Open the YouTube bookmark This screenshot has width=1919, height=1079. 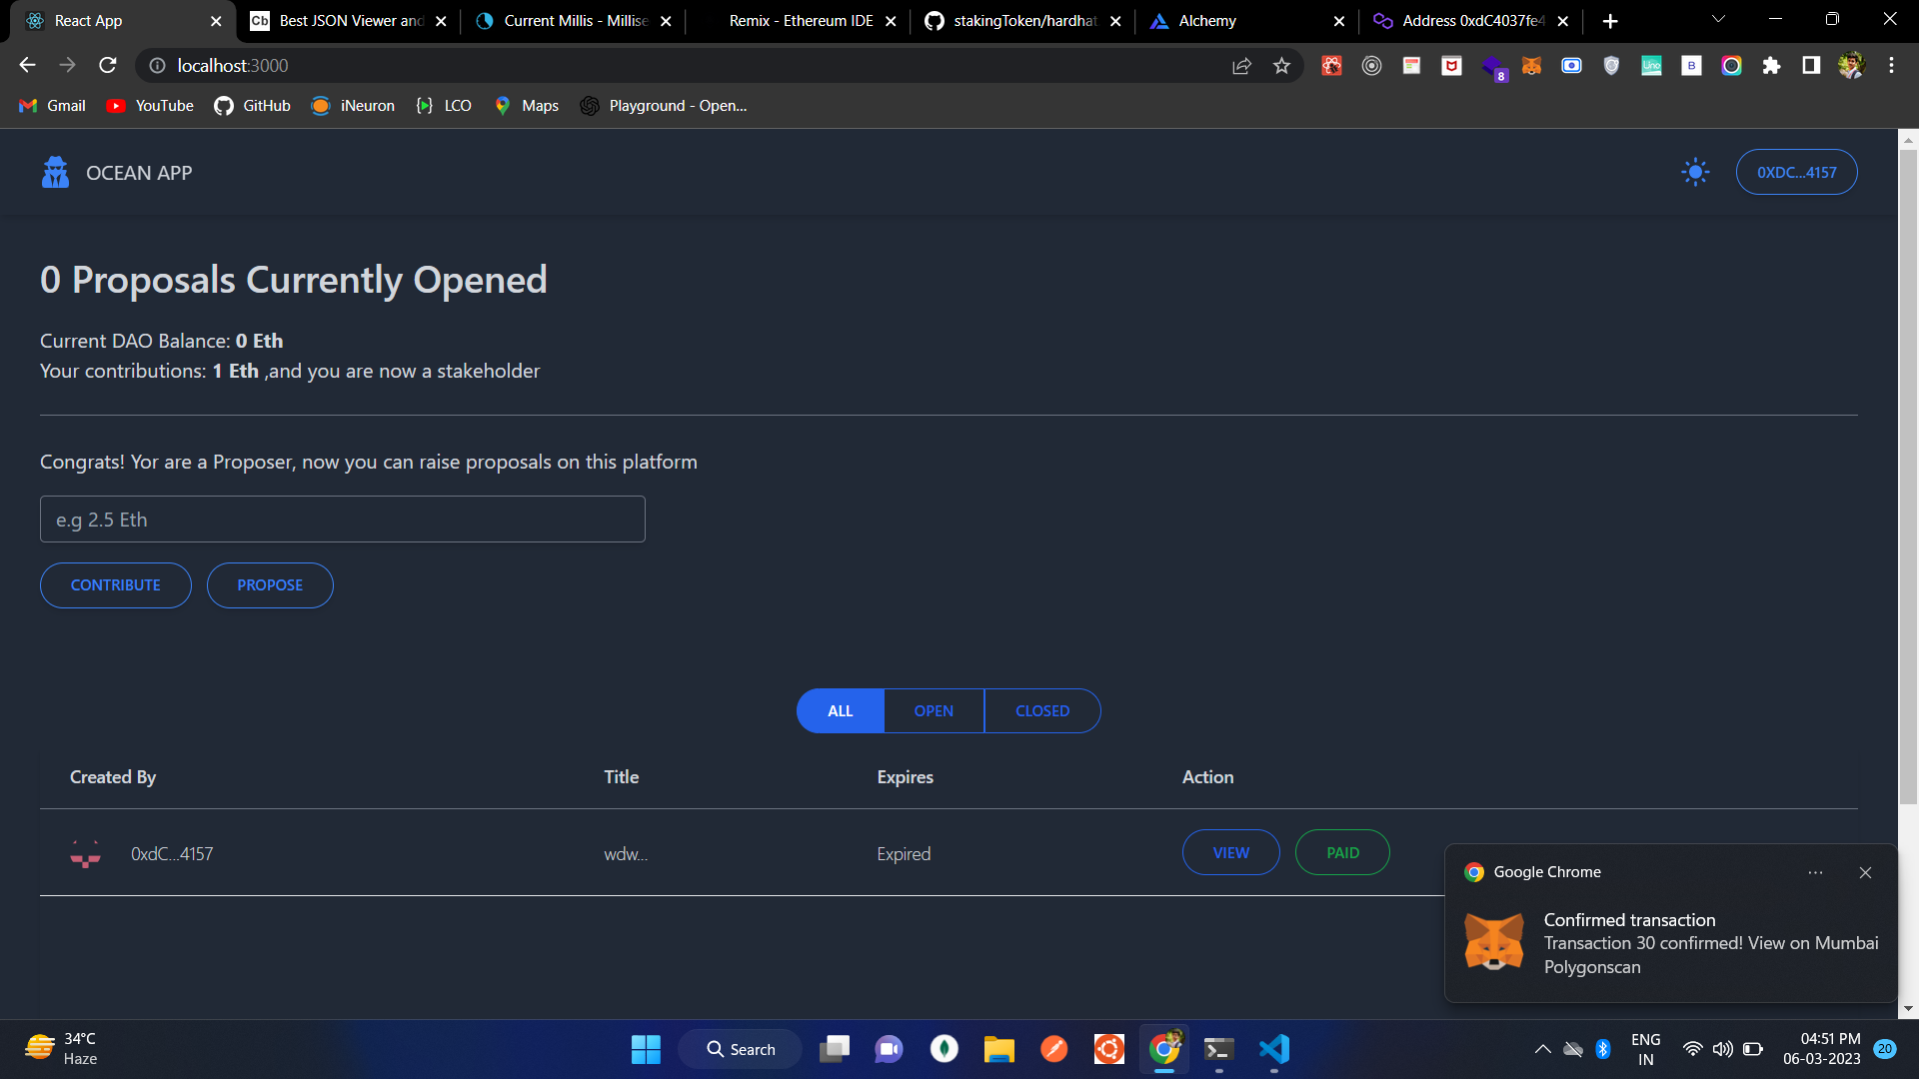coord(149,105)
